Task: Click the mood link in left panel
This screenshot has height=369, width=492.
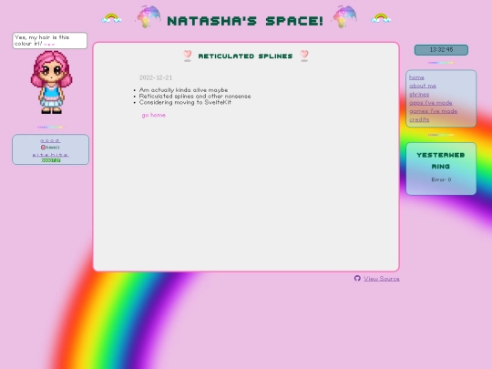Action: tap(50, 140)
